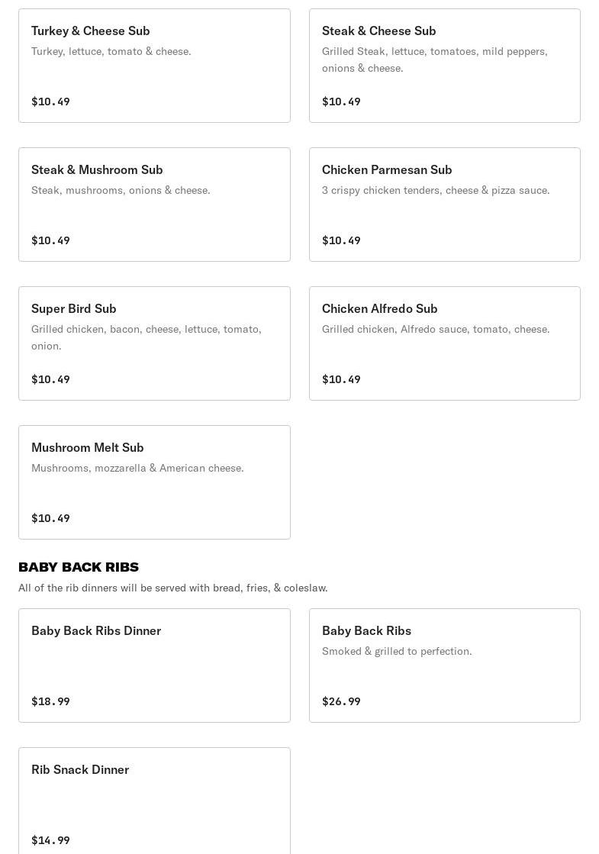Click the Chicken Alfredo Sub description

(436, 329)
